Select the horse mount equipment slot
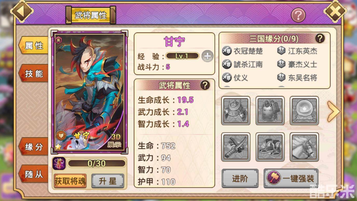357x201 pixels. click(304, 147)
